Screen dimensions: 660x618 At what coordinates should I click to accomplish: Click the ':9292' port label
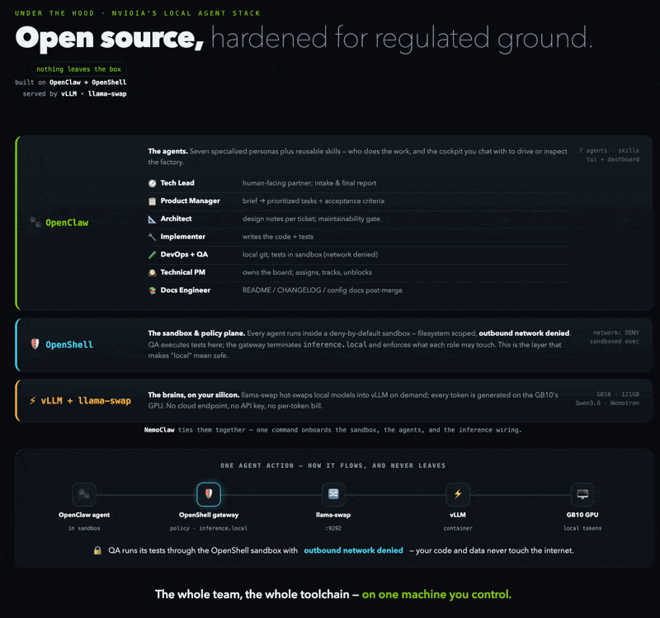point(333,528)
